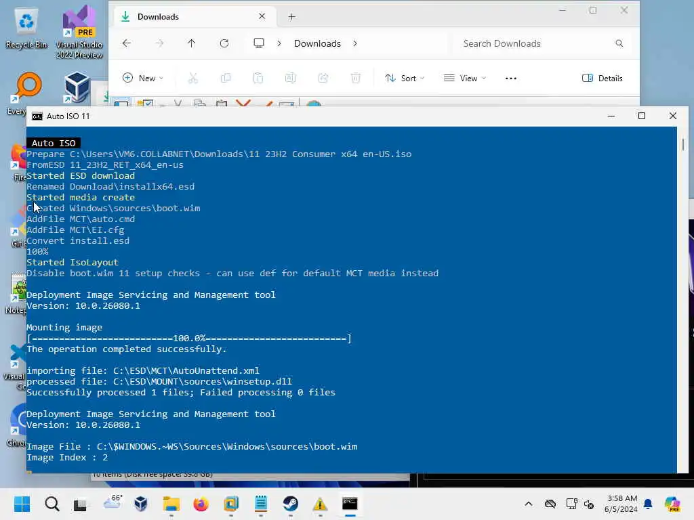Open the notepad app on taskbar

pyautogui.click(x=261, y=504)
